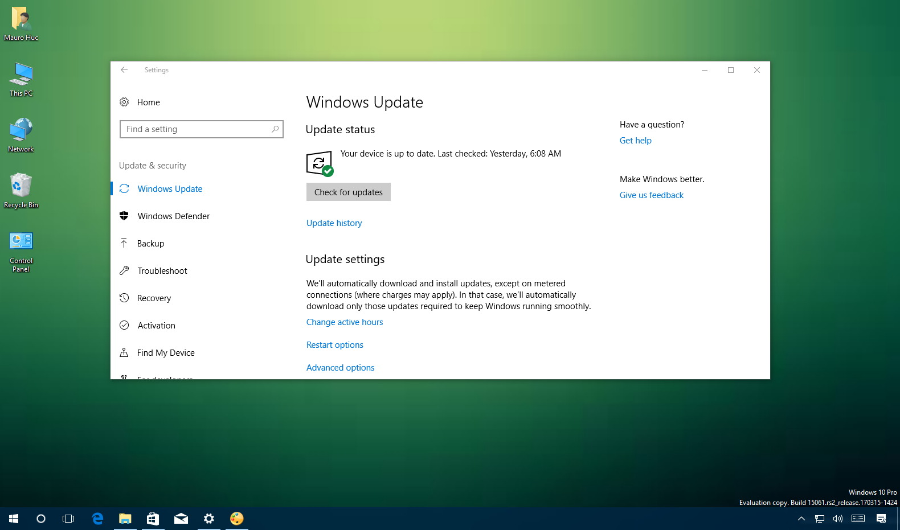Click the search magnifier in Find a setting
900x530 pixels.
275,129
